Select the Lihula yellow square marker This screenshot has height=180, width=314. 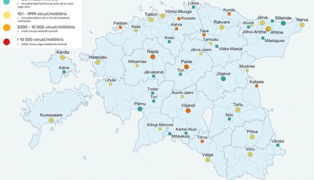[110, 84]
